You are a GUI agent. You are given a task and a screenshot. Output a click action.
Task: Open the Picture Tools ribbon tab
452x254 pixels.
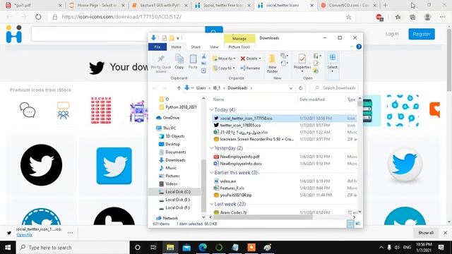click(239, 47)
